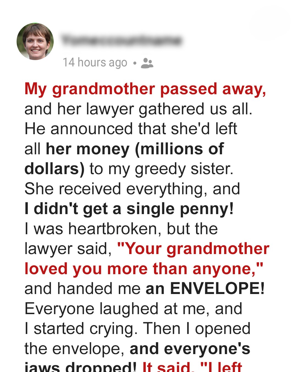297x372 pixels.
Task: Click the bold 'an ENVELOPE!' text
Action: pos(205,289)
